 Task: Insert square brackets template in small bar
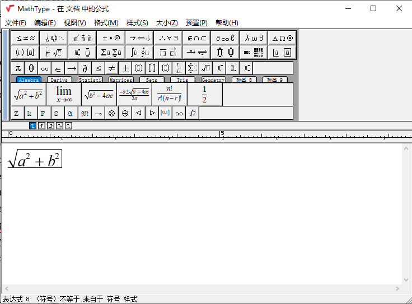pyautogui.click(x=152, y=68)
